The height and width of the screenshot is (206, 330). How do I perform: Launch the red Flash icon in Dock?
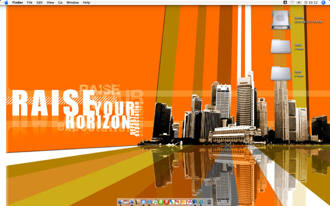coord(167,202)
